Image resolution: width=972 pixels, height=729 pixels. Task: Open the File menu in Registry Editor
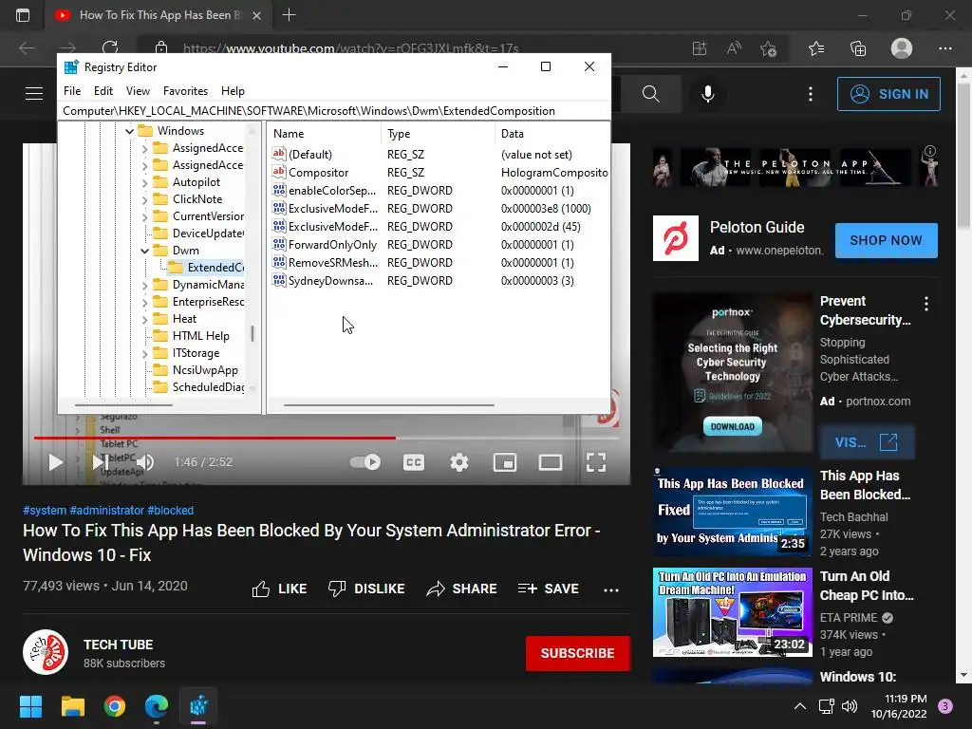coord(72,91)
